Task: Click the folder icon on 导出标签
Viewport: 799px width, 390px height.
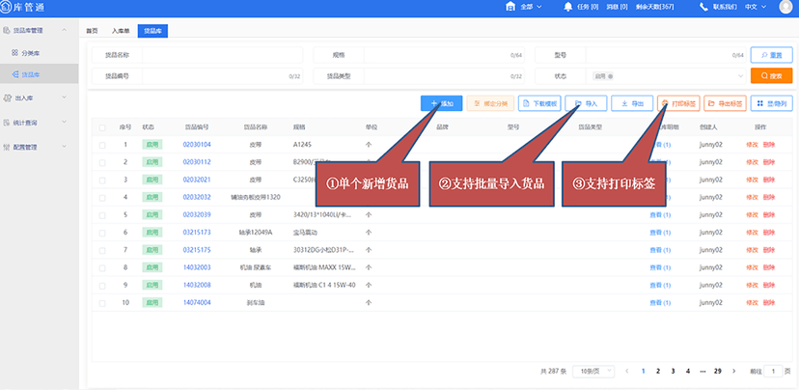Action: coord(711,103)
